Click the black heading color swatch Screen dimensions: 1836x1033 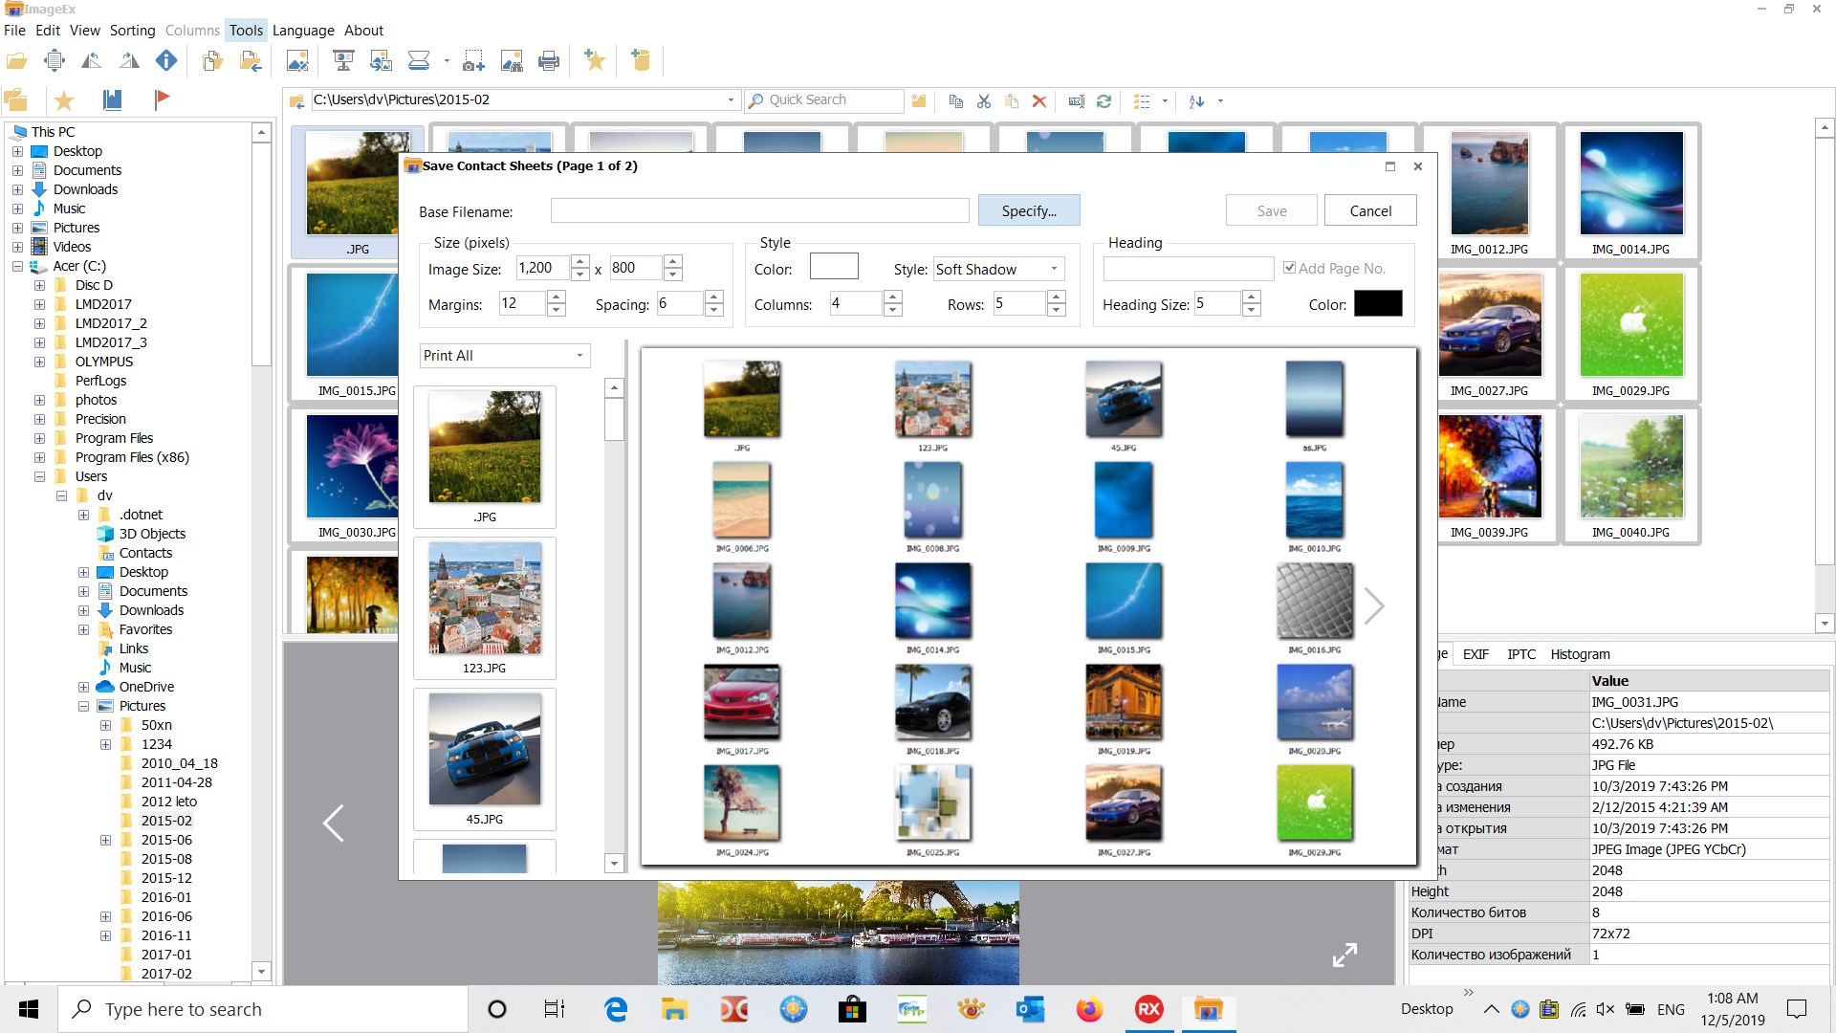pyautogui.click(x=1378, y=304)
